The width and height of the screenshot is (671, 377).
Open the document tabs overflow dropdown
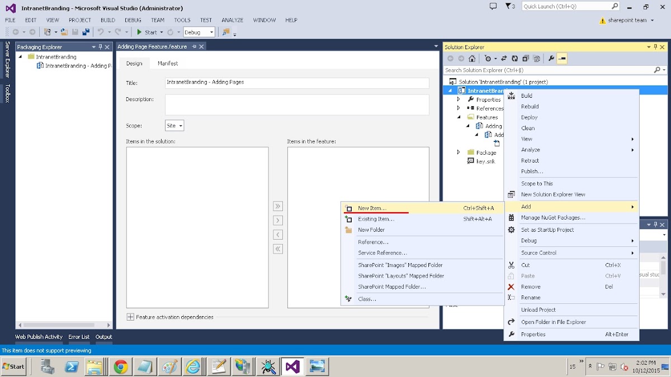click(x=436, y=46)
